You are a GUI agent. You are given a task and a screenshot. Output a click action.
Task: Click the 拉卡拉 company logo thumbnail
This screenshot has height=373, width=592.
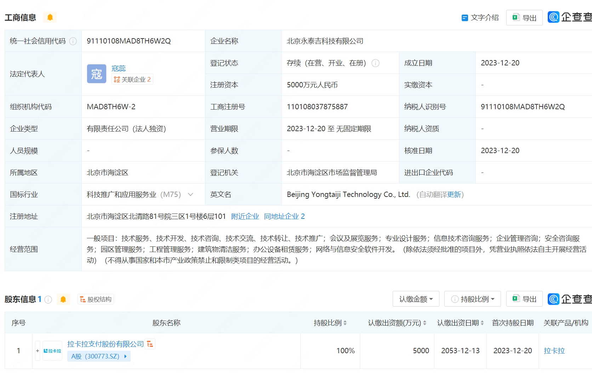coord(52,351)
